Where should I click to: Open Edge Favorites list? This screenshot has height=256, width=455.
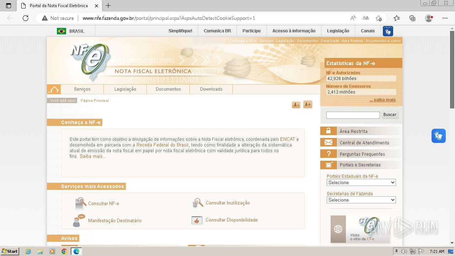pyautogui.click(x=397, y=18)
